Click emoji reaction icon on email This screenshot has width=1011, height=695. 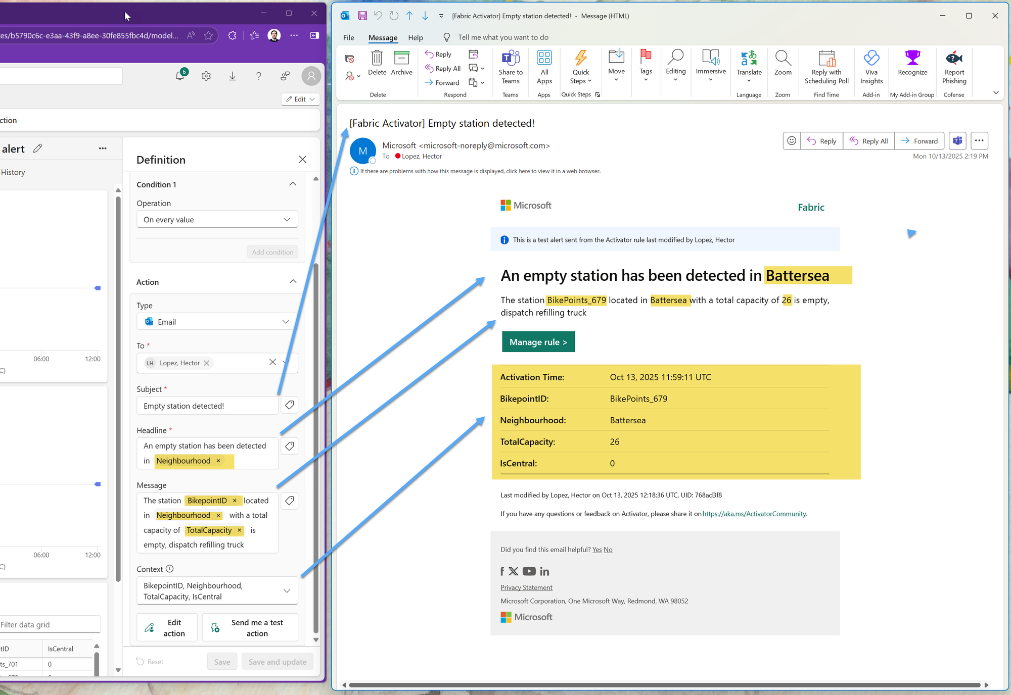coord(792,141)
